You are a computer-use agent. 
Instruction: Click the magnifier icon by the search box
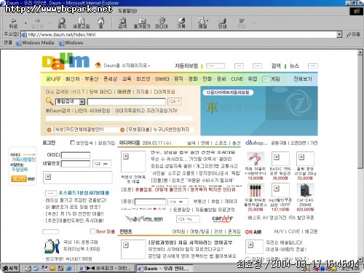[x=50, y=101]
